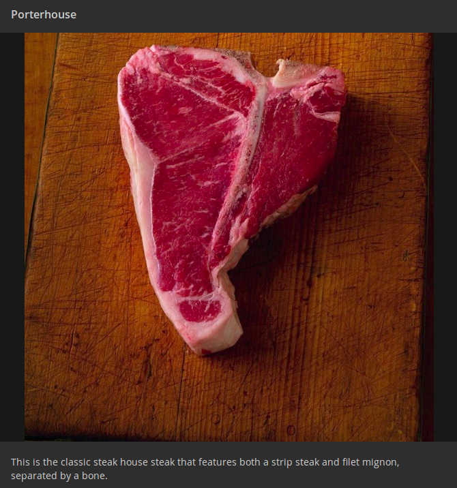Image resolution: width=457 pixels, height=488 pixels.
Task: Click the black margin right of the photo
Action: pos(445,237)
